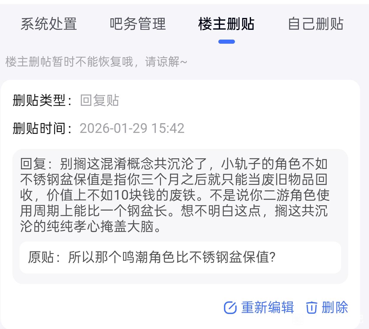Click the faint watermark icon at bottom right
369x329 pixels.
299,319
